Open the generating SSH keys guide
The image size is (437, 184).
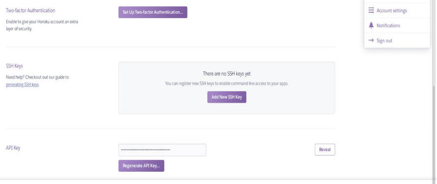pyautogui.click(x=22, y=85)
